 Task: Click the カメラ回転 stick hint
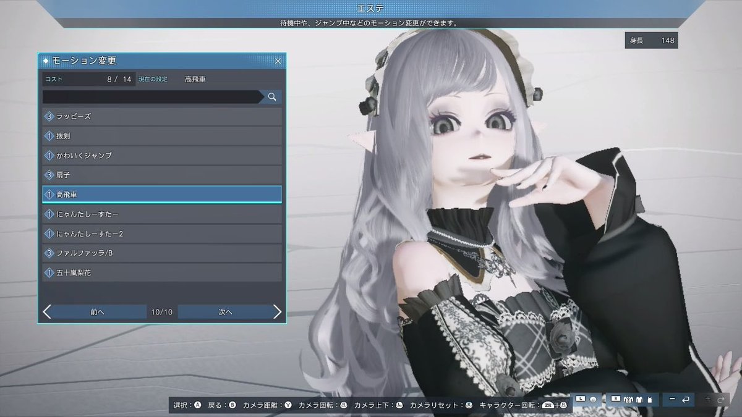(x=323, y=405)
